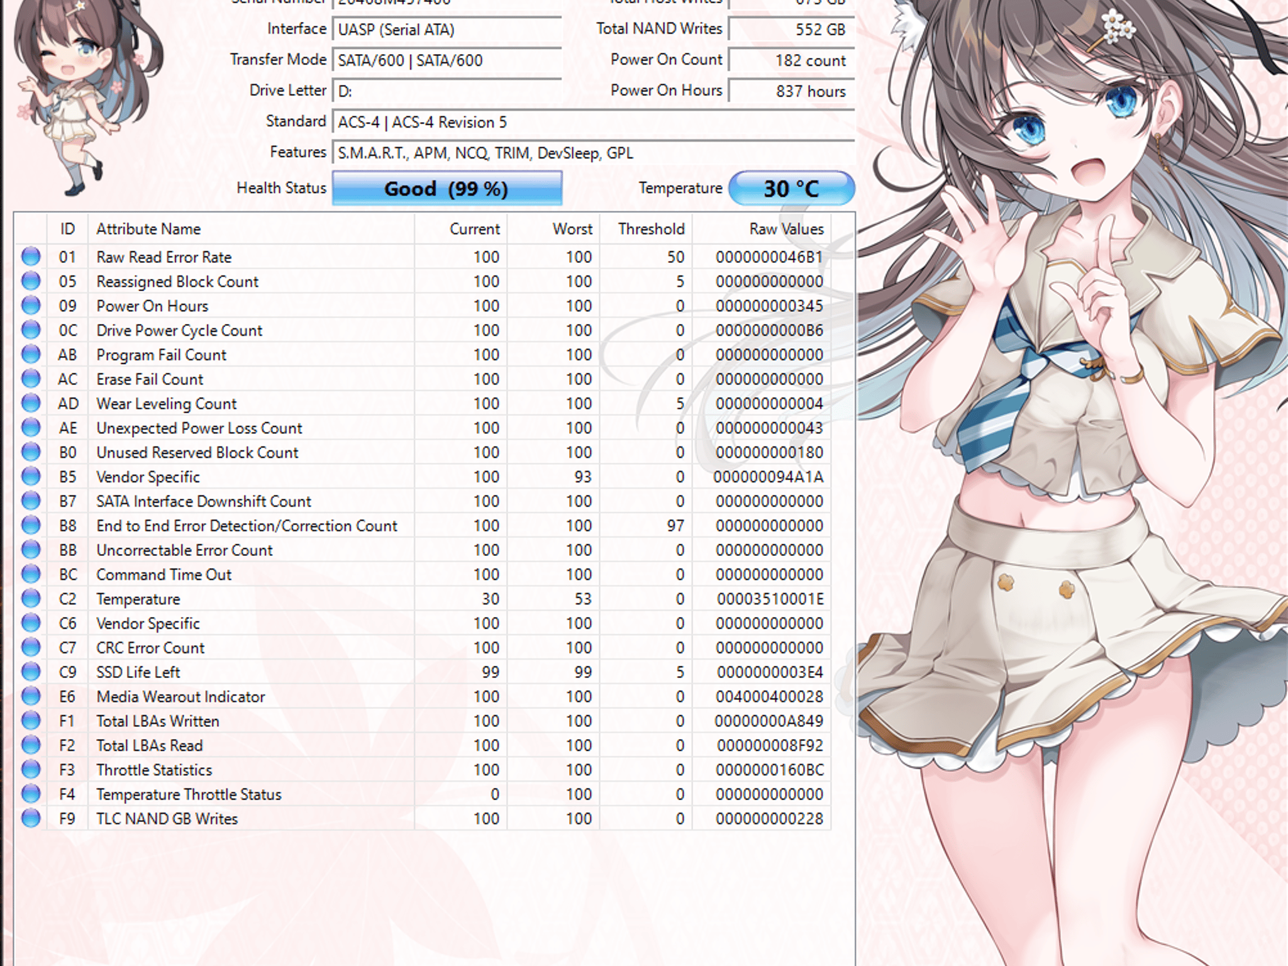Click the large anime character artwork on right
The height and width of the screenshot is (966, 1288).
(1072, 483)
